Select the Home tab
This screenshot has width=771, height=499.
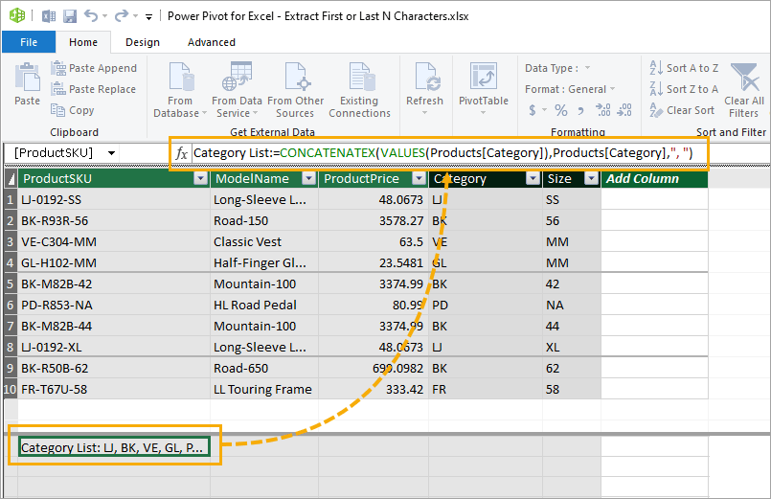[83, 42]
